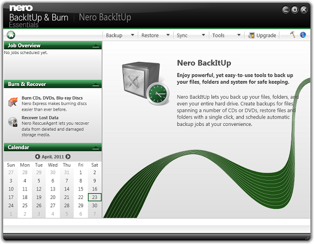The height and width of the screenshot is (244, 314).
Task: Select April 20 in the calendar
Action: coord(53,197)
